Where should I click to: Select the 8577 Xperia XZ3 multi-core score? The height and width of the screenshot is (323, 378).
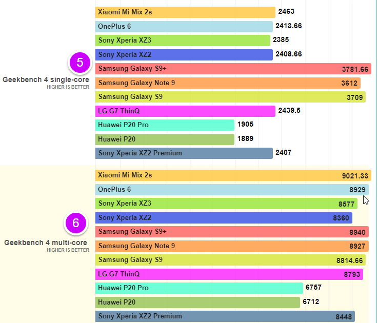pos(346,205)
